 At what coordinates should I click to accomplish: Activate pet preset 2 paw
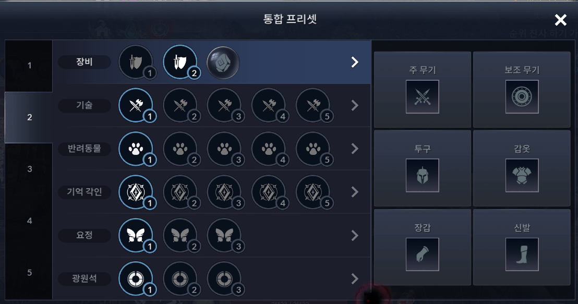pyautogui.click(x=180, y=149)
